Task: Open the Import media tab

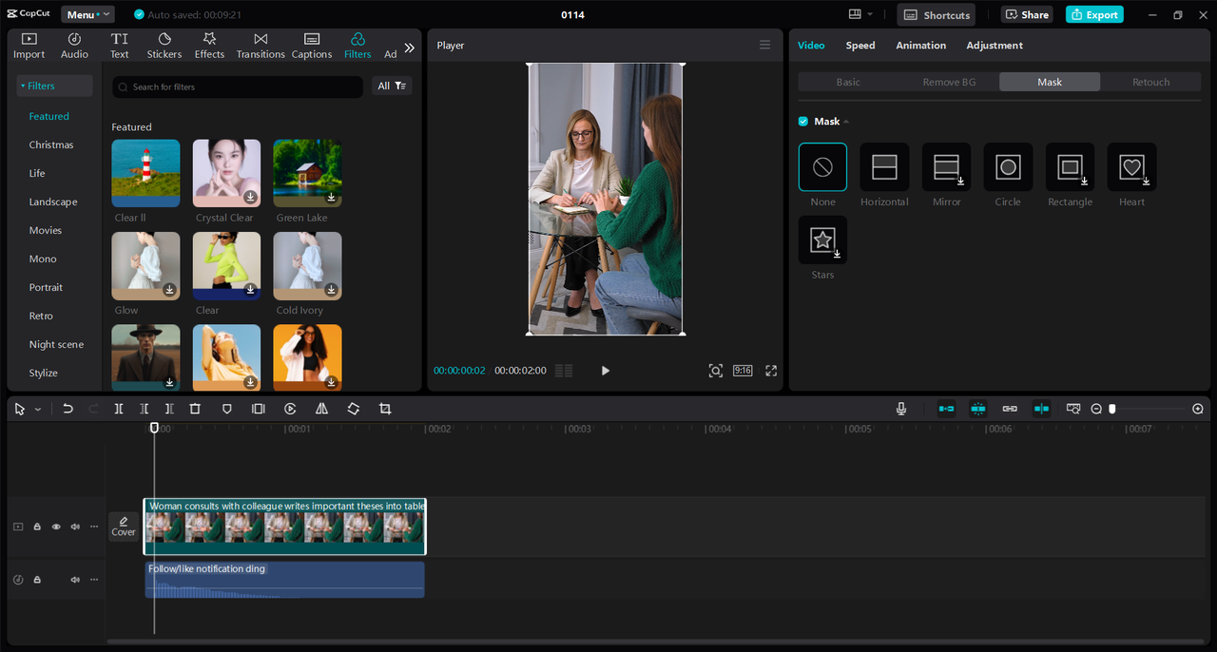Action: (29, 46)
